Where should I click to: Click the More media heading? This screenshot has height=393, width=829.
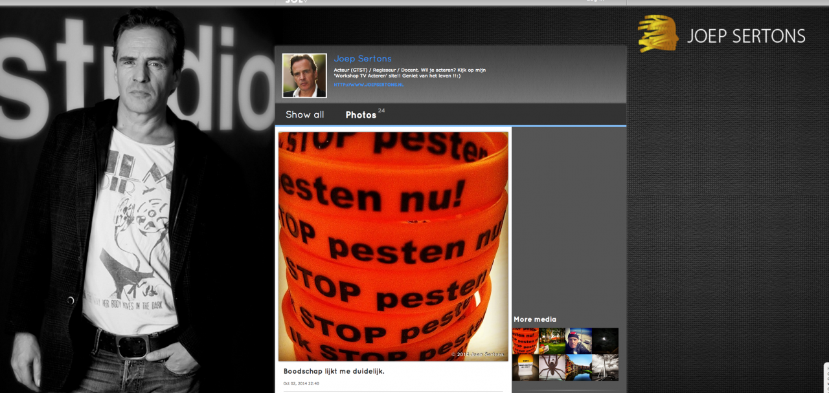[x=535, y=319]
